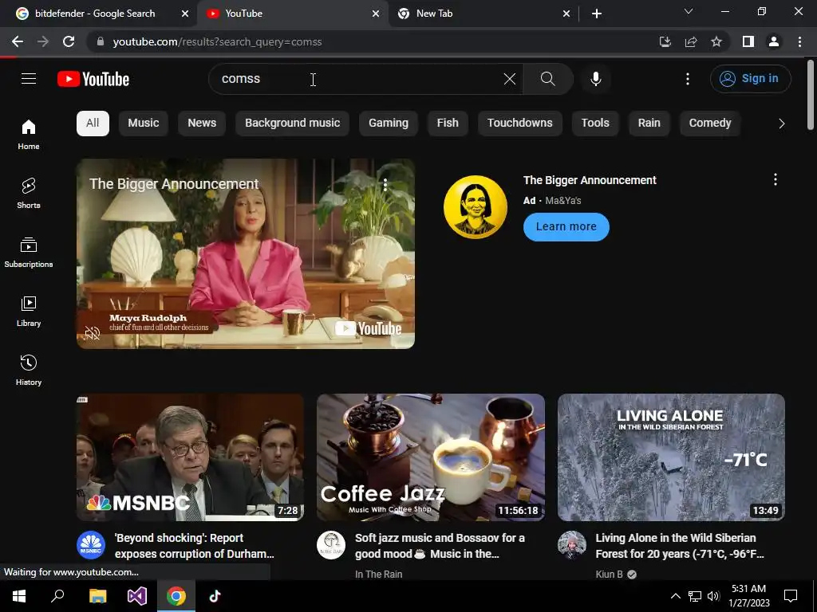Select the Tools filter chip
This screenshot has height=612, width=817.
coord(595,124)
